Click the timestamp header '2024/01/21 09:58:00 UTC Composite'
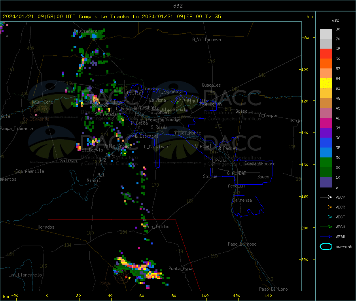Image resolution: width=356 pixels, height=301 pixels. point(55,17)
